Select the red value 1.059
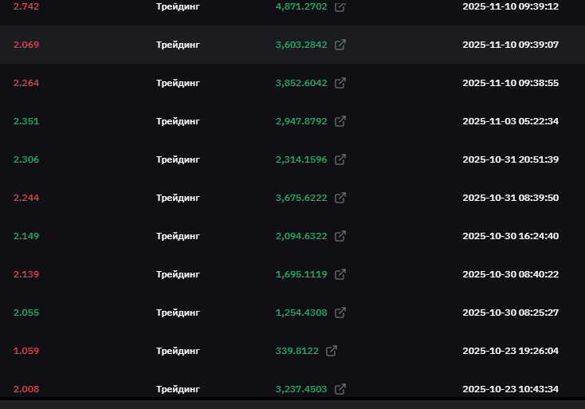This screenshot has width=585, height=409. tap(26, 351)
